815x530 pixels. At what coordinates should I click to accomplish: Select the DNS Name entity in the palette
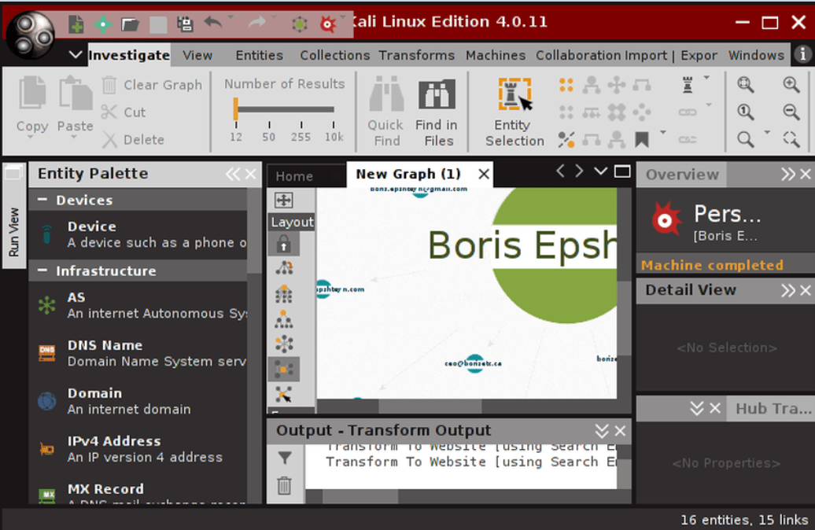point(138,353)
